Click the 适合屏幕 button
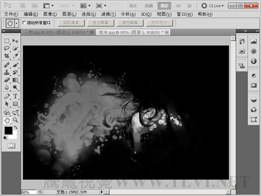This screenshot has width=261, height=196. point(101,23)
